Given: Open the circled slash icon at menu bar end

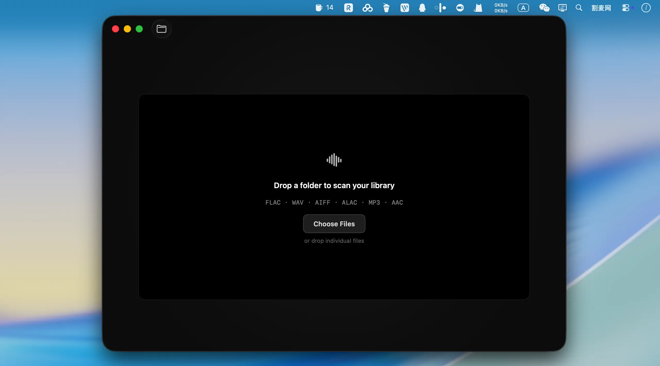Looking at the screenshot, I should tap(646, 8).
